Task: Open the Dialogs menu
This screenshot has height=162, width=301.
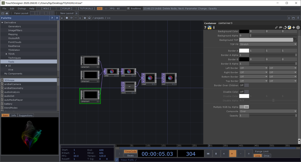Action: (x=22, y=9)
